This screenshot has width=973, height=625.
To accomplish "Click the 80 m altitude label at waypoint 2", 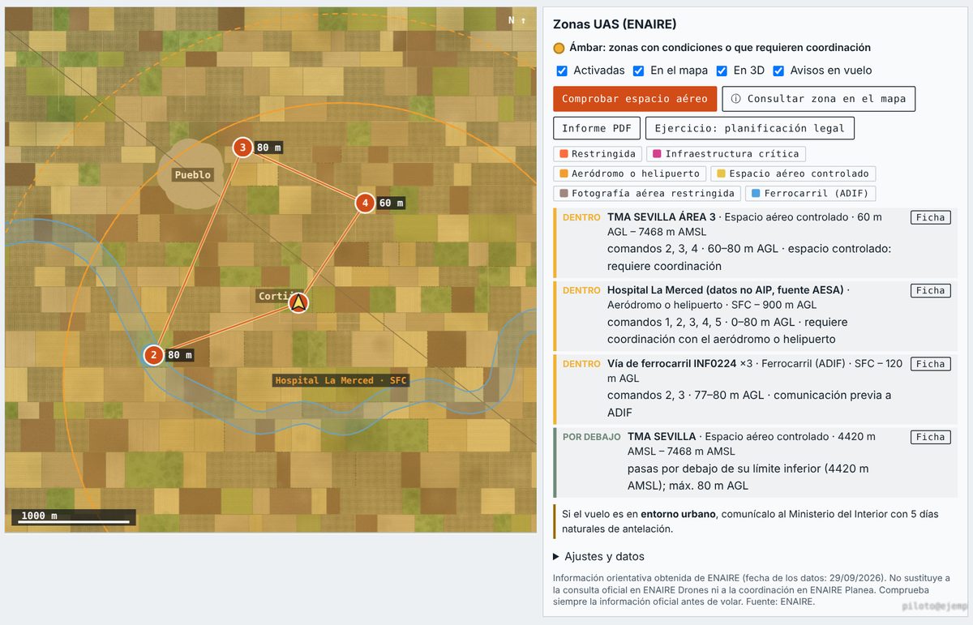I will point(180,355).
